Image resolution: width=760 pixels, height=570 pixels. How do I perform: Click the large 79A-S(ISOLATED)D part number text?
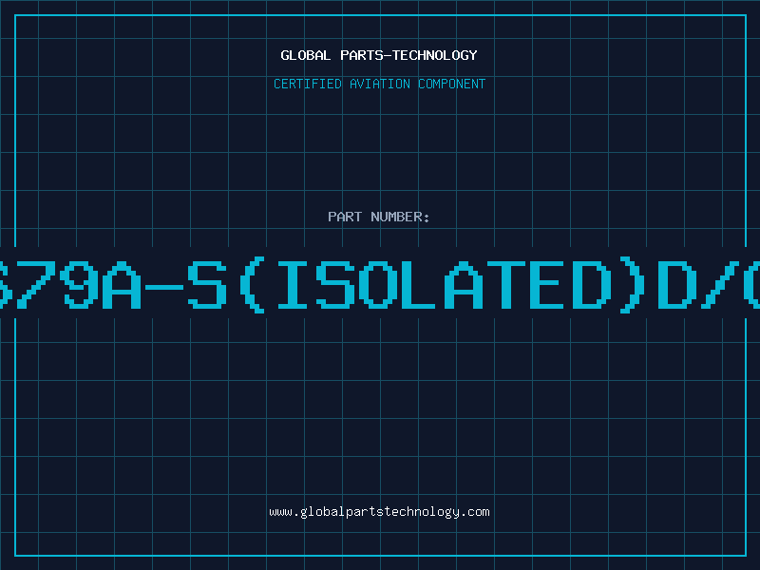click(x=380, y=285)
